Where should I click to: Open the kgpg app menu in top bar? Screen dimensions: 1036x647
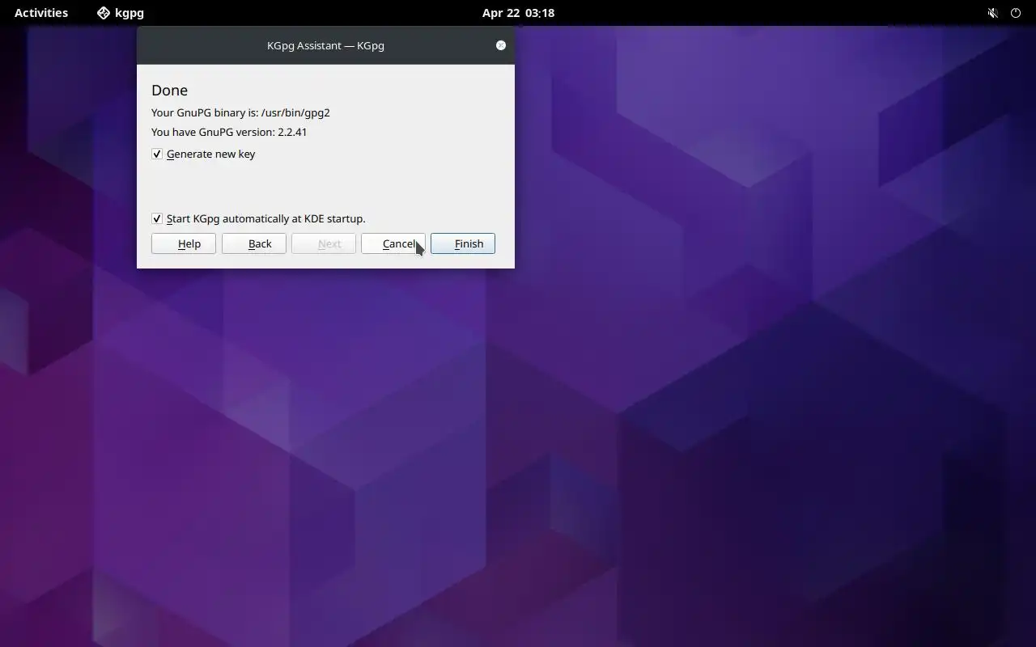tap(121, 13)
